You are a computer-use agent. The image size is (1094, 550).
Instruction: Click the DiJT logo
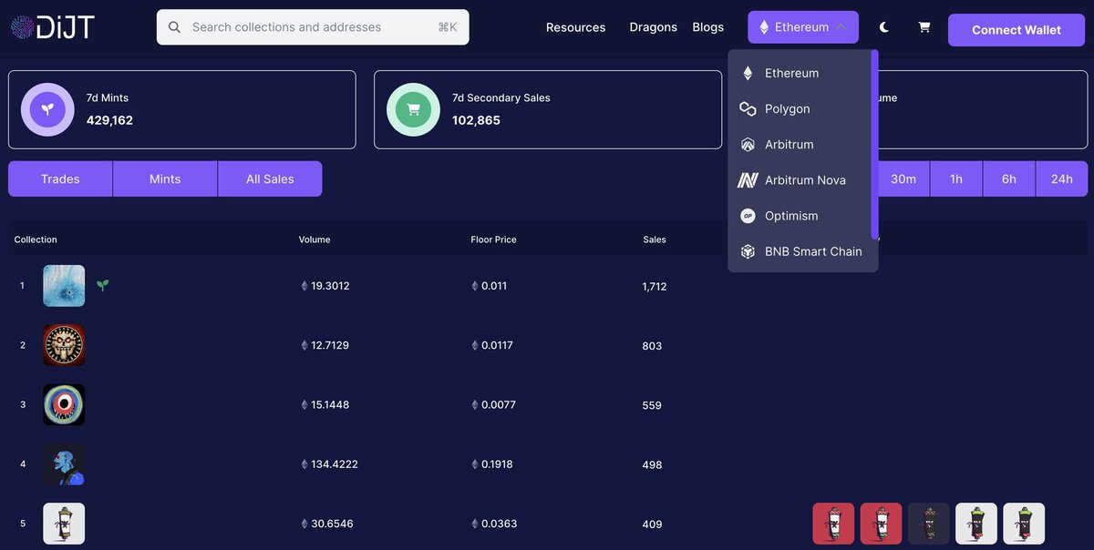53,27
